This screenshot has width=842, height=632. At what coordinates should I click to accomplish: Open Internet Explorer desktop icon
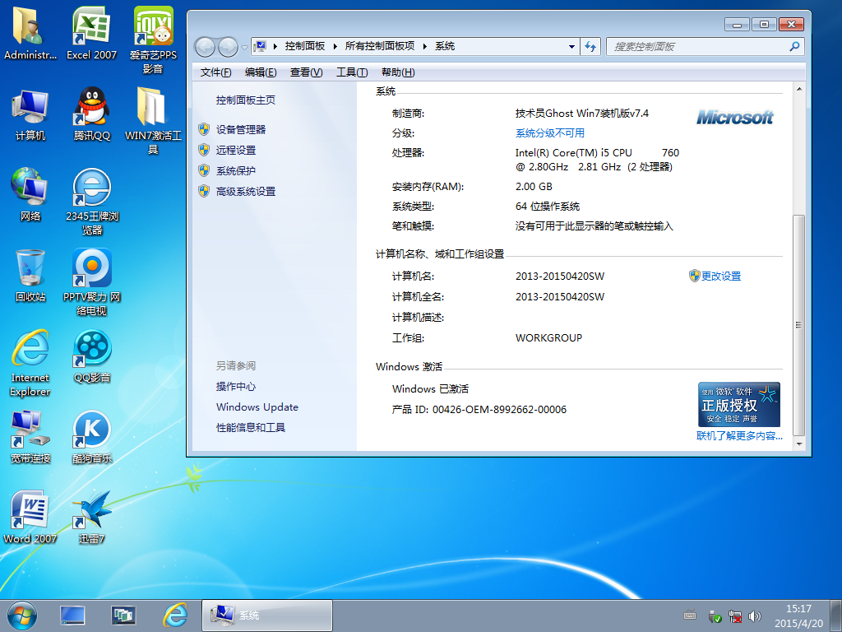pos(30,363)
